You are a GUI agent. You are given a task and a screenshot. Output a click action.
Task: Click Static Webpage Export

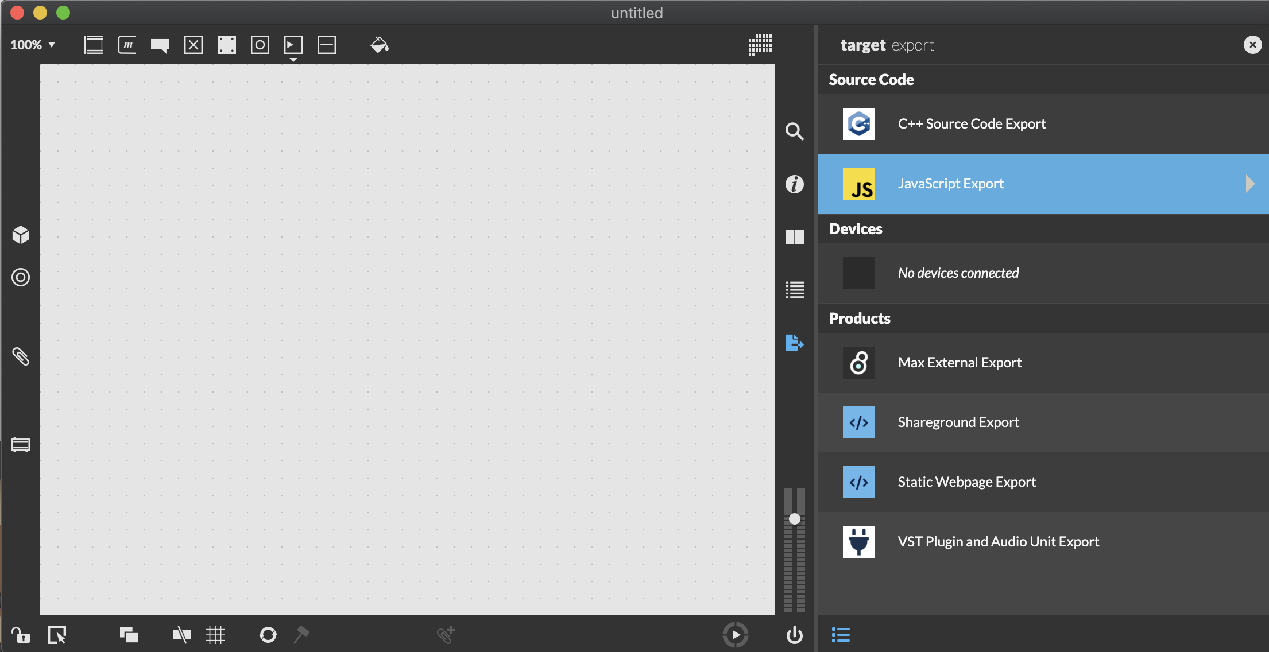[x=966, y=482]
